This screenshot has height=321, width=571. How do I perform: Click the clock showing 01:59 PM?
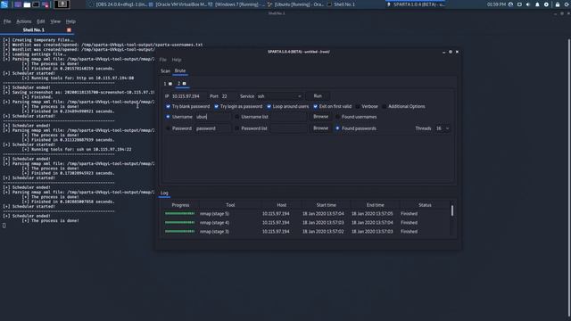pyautogui.click(x=496, y=4)
